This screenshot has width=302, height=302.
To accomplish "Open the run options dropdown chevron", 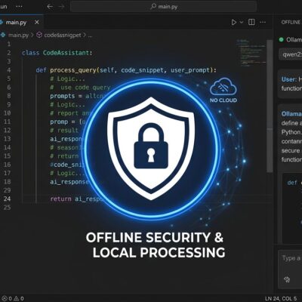I will [x=242, y=22].
